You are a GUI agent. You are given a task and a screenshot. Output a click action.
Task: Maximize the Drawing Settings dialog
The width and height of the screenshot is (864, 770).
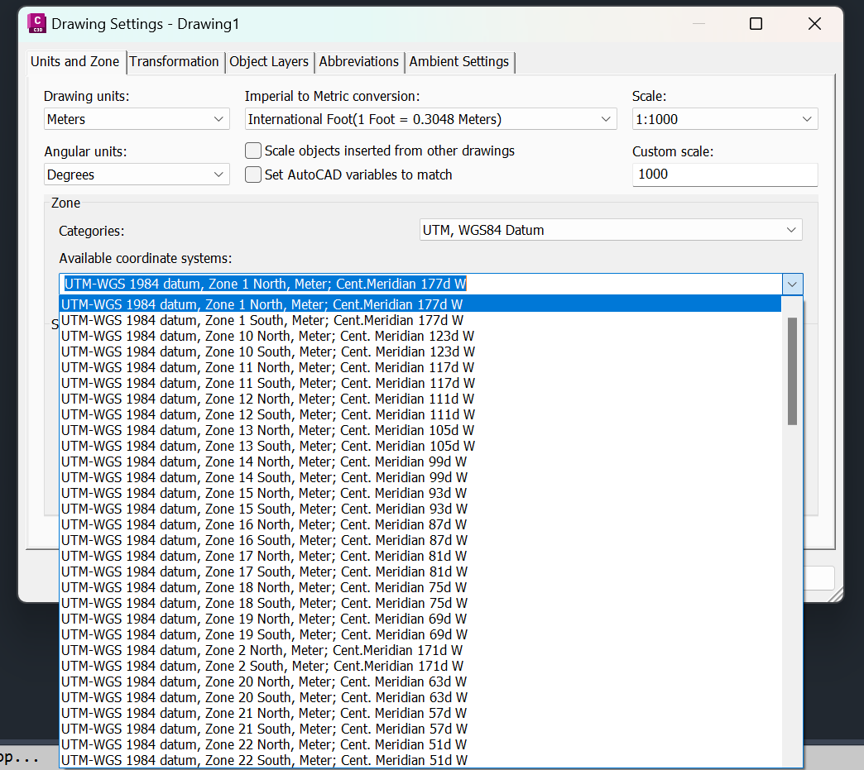pyautogui.click(x=756, y=24)
